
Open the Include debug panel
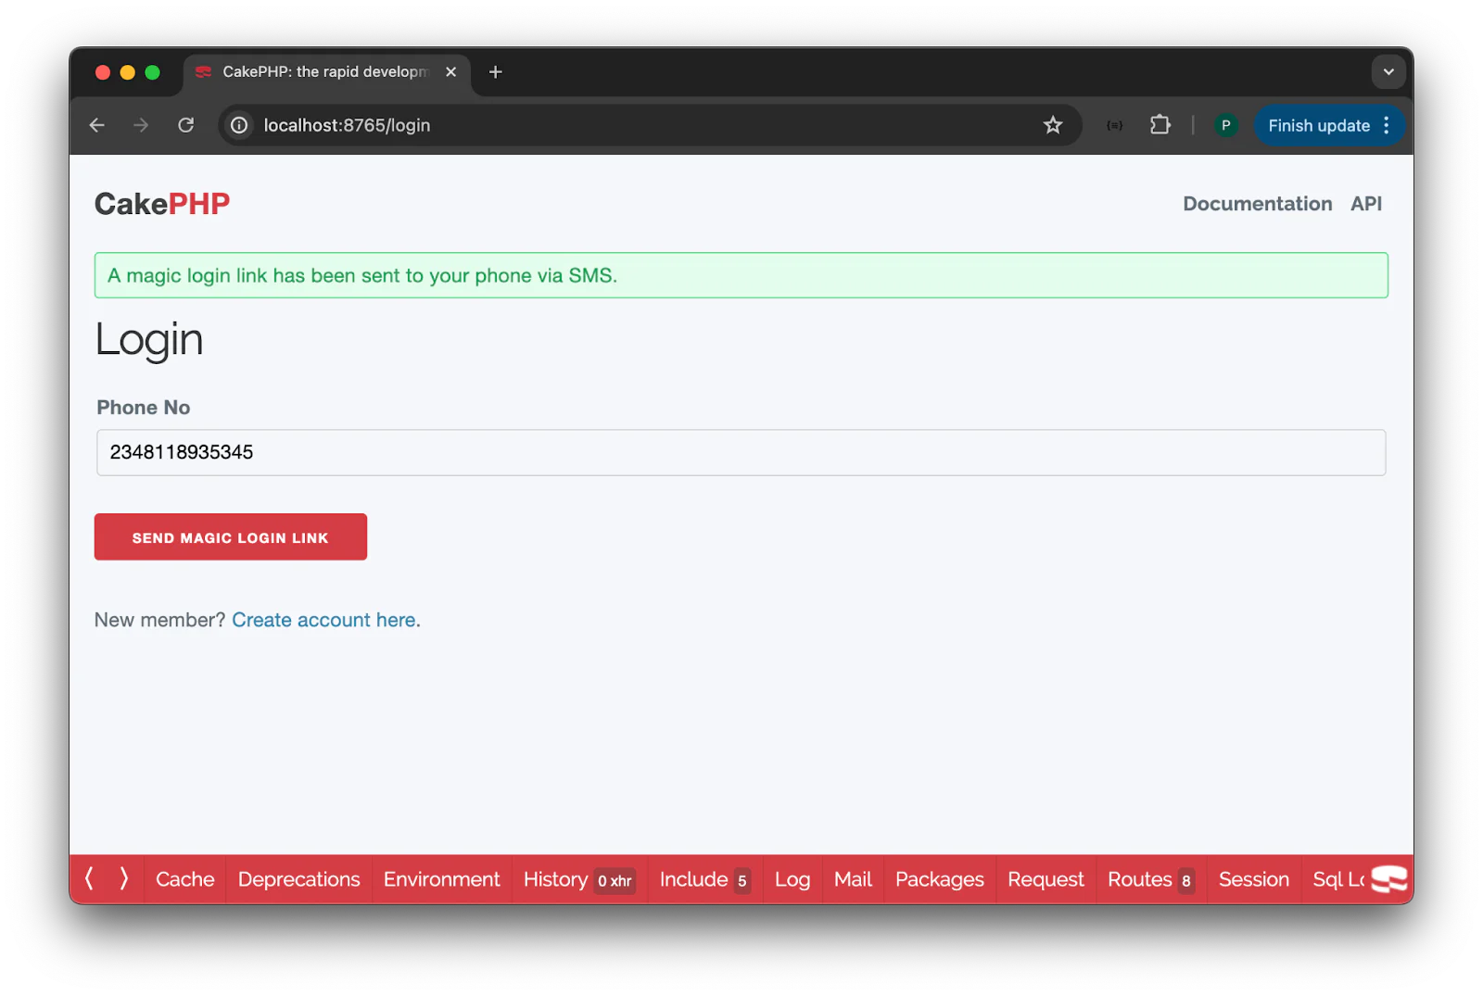[x=704, y=879]
